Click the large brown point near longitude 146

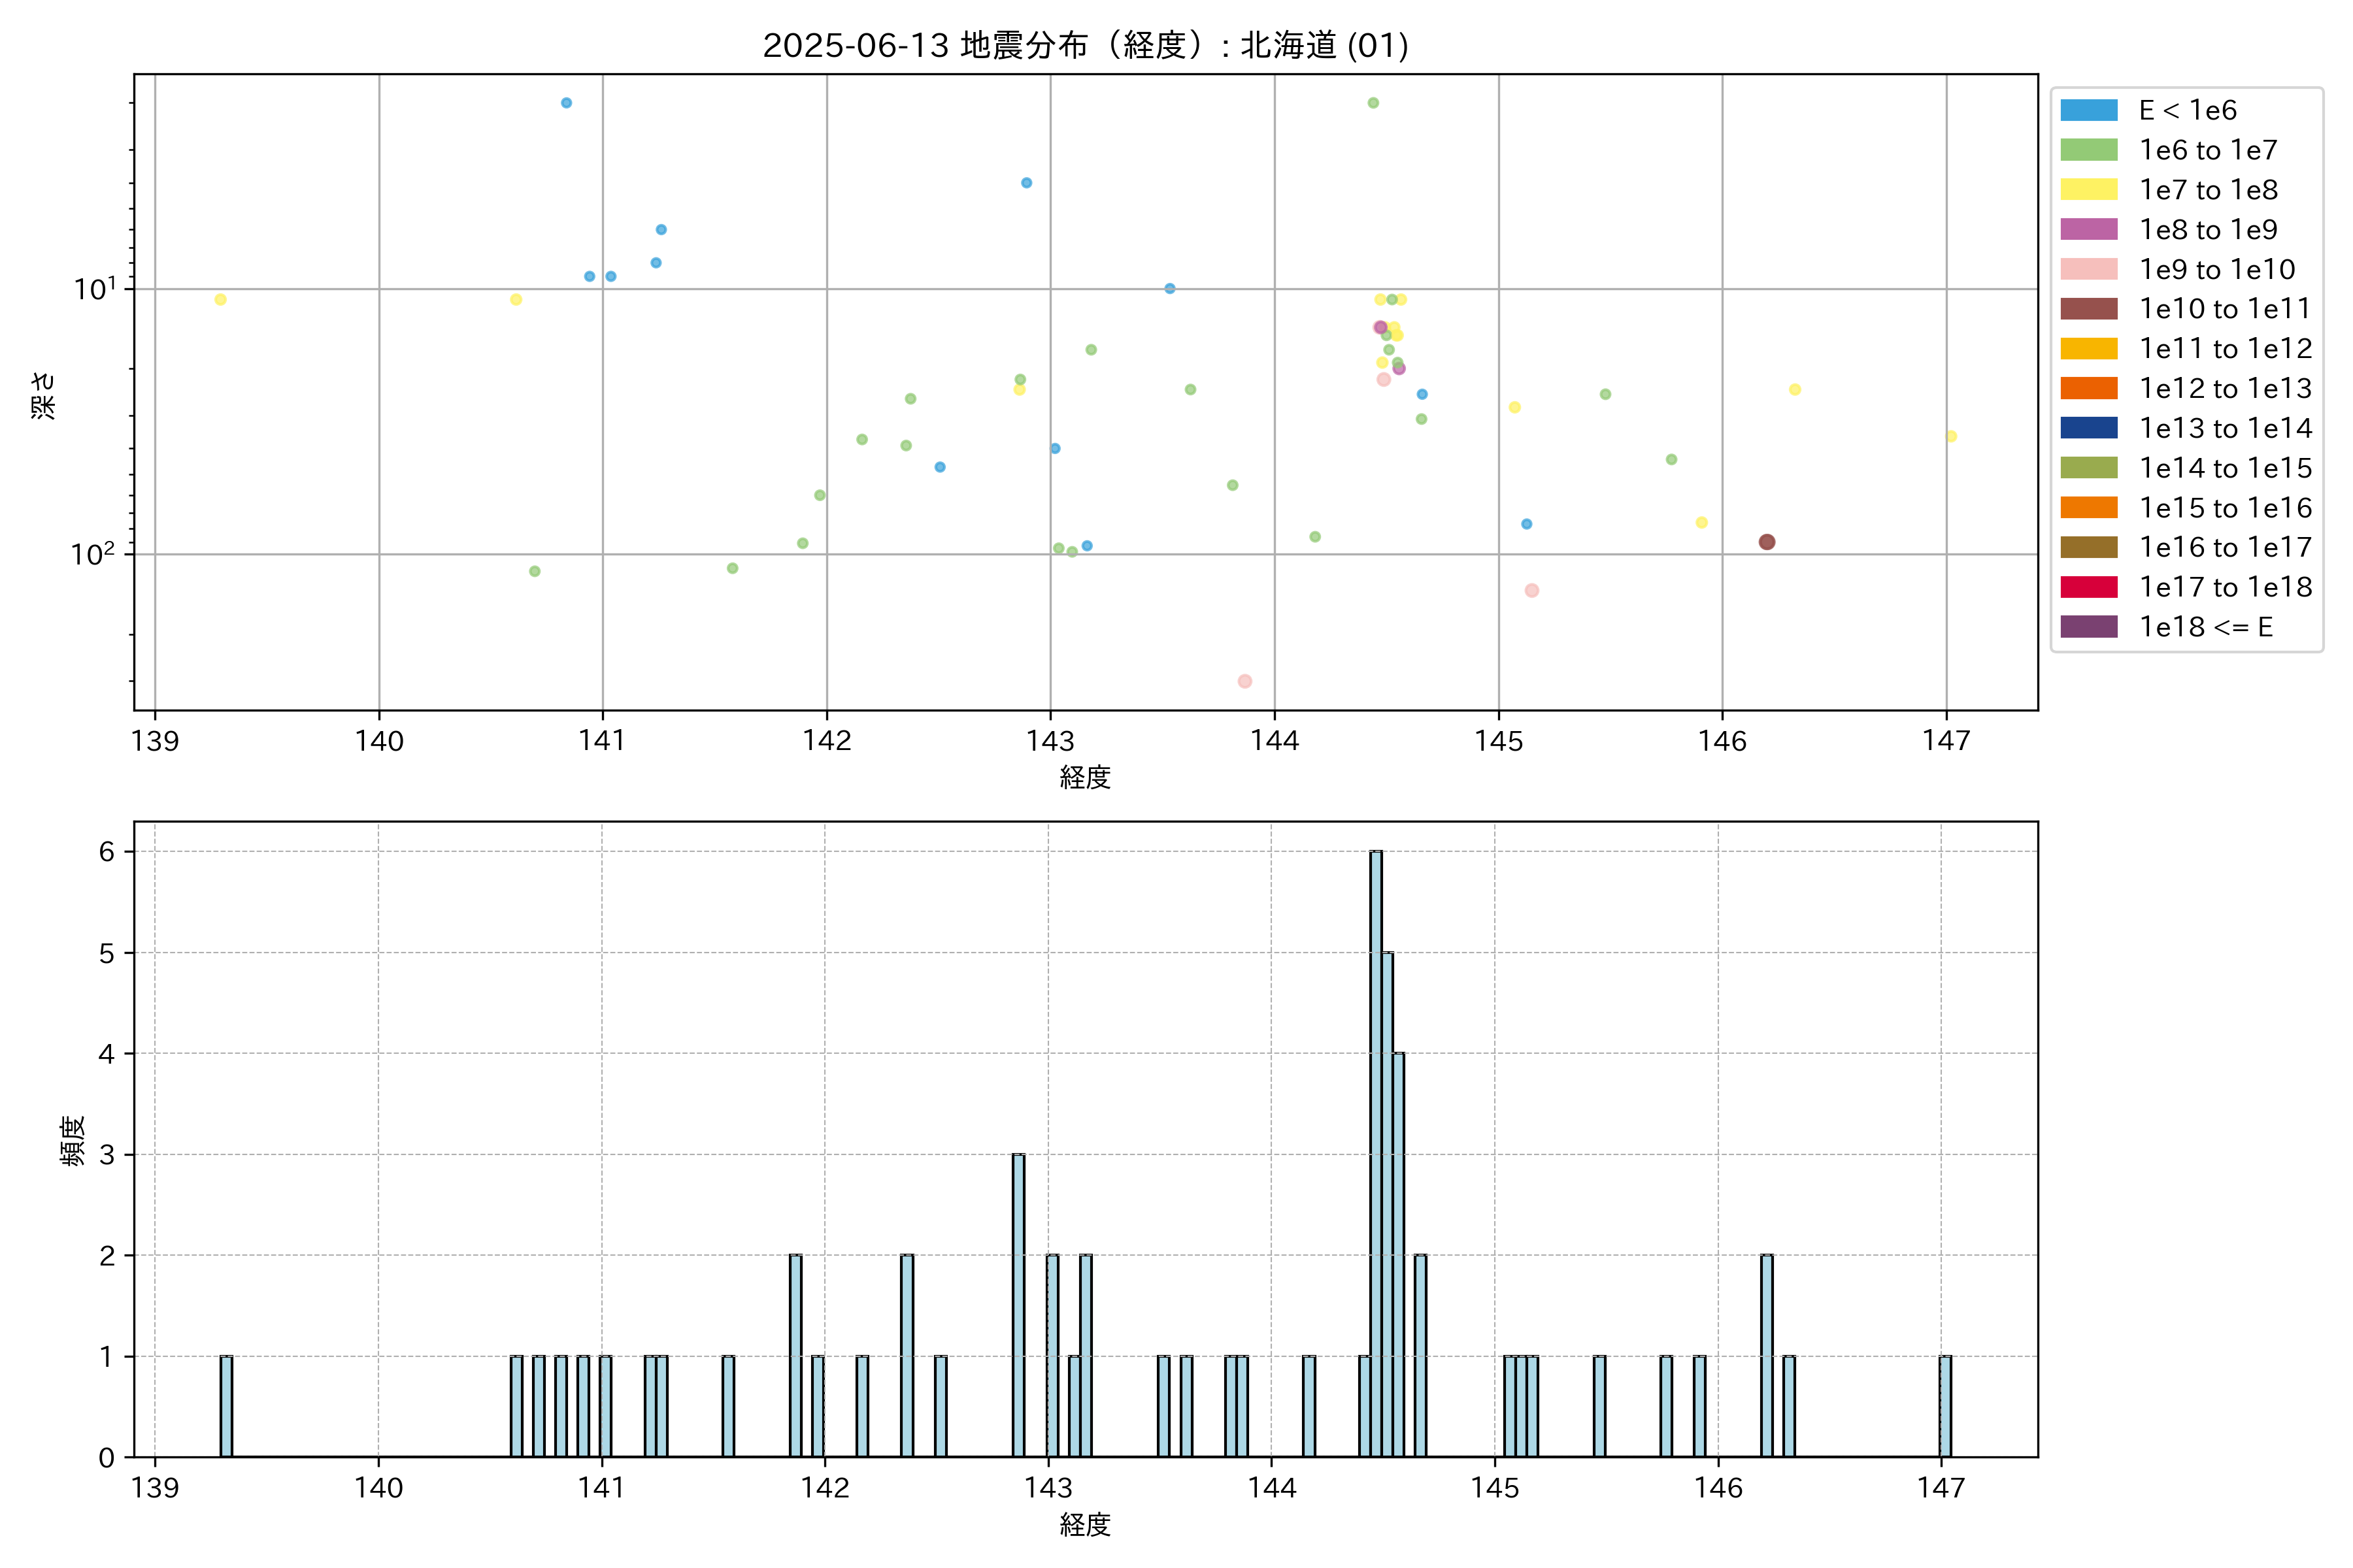pos(1767,542)
